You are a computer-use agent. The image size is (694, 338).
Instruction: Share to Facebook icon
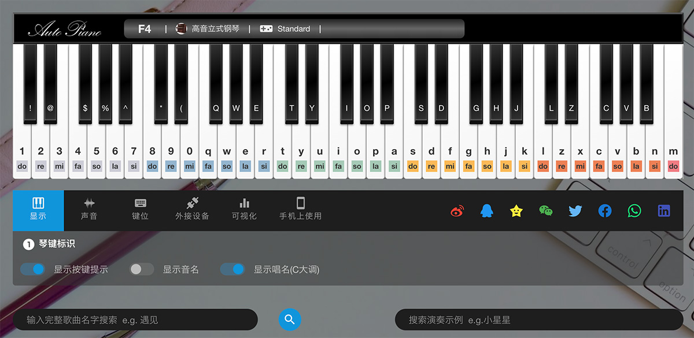[x=605, y=211]
